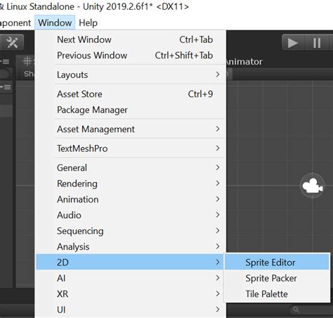Open Asset Store from Window menu

pos(131,94)
